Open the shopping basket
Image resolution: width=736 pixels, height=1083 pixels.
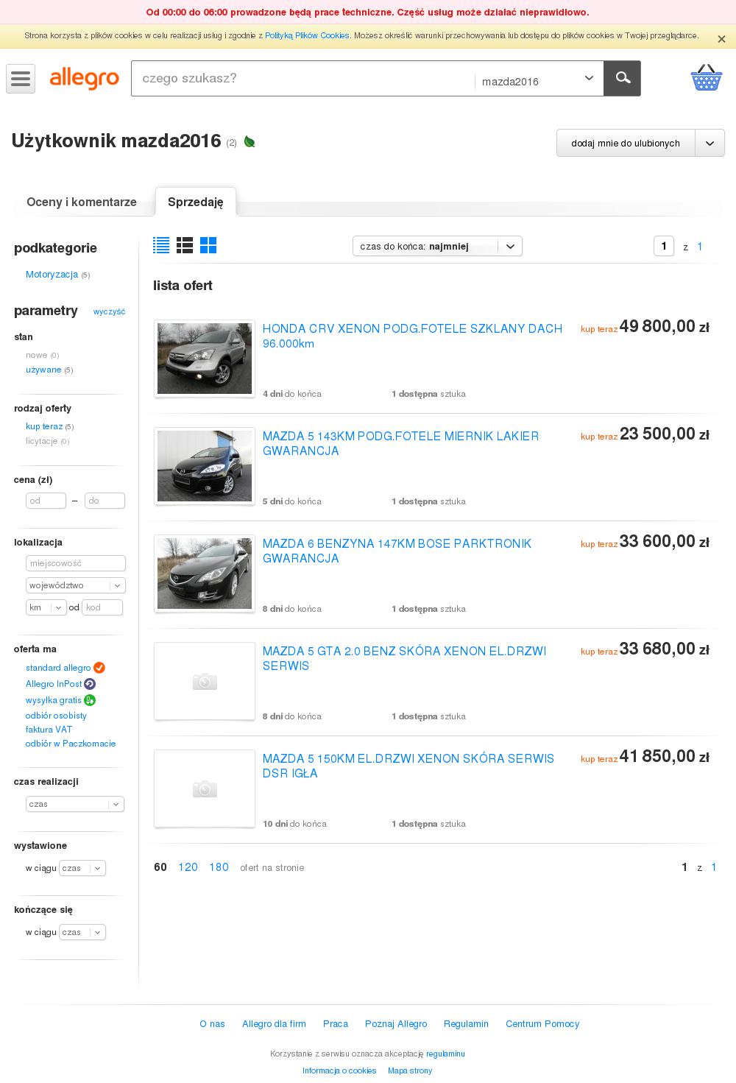(706, 77)
